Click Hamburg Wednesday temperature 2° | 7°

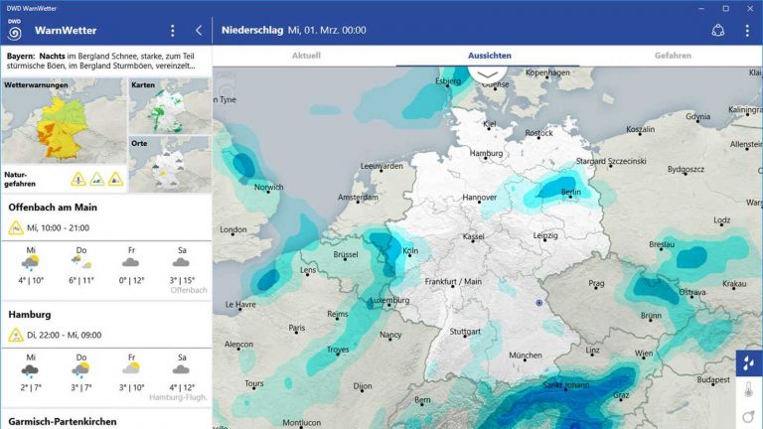click(x=31, y=387)
